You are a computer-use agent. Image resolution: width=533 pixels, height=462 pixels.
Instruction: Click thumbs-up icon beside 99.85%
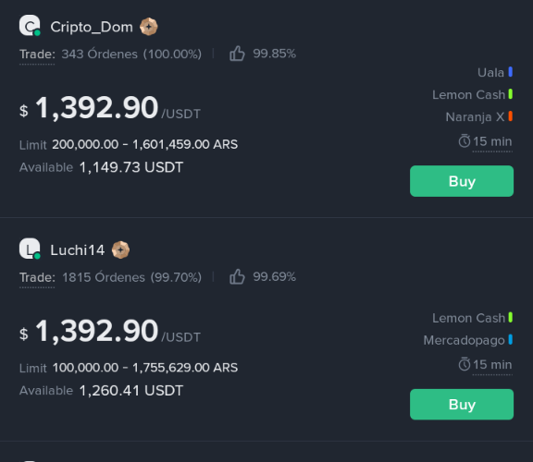point(237,54)
